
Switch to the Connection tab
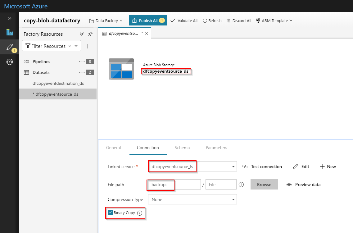click(148, 148)
